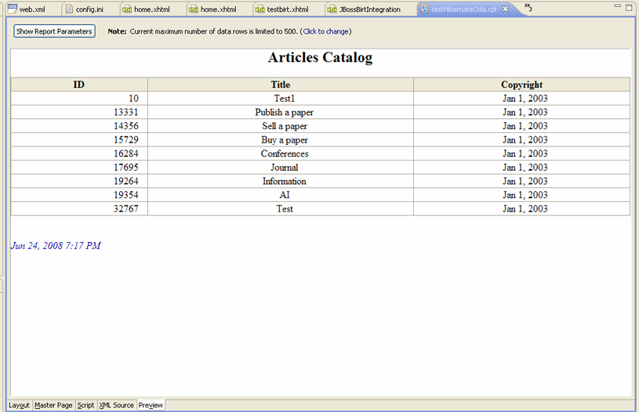The height and width of the screenshot is (412, 639).
Task: Click the config.ini file icon
Action: coord(69,9)
